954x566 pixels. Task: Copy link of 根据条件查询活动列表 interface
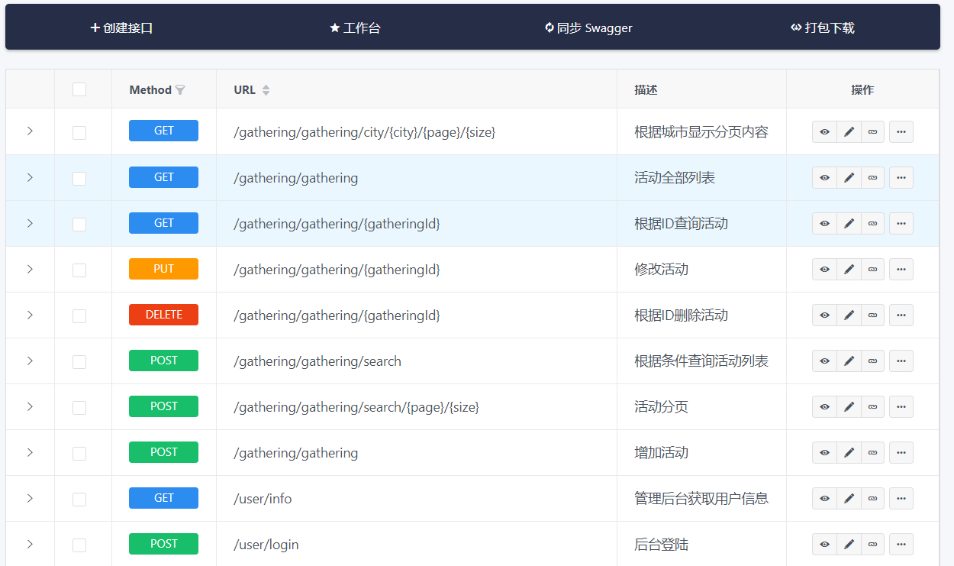(872, 361)
